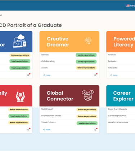
Task: Click the globe chat icon on Global Connector
Action: pyautogui.click(x=88, y=95)
